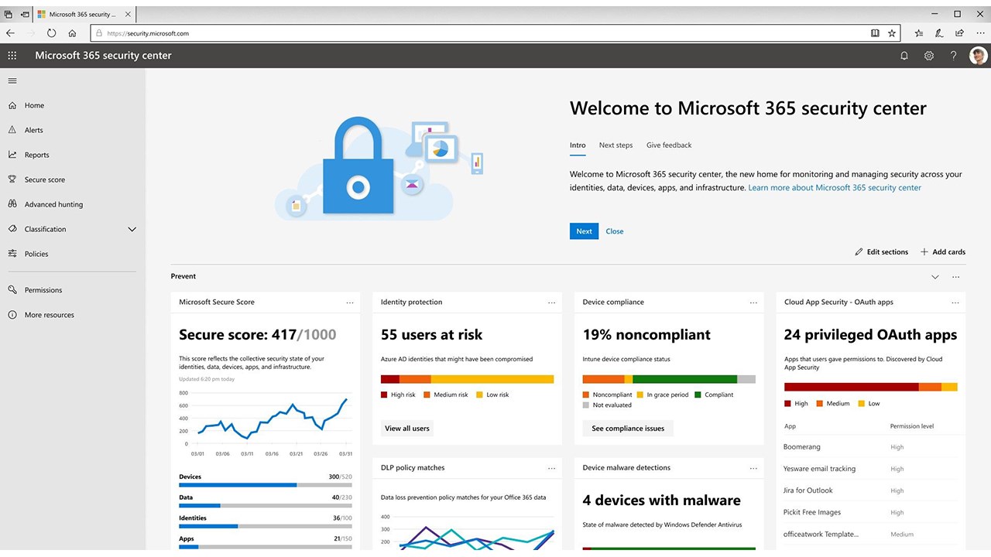Click the Alerts warning triangle icon
This screenshot has width=991, height=557.
tap(12, 130)
